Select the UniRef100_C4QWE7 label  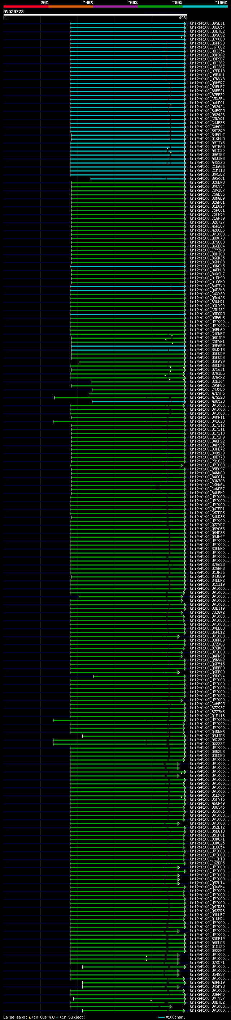[x=207, y=334]
